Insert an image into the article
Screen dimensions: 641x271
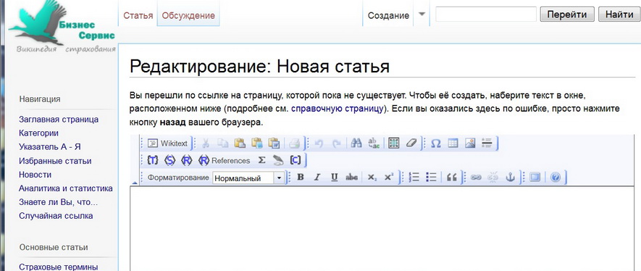click(x=470, y=143)
